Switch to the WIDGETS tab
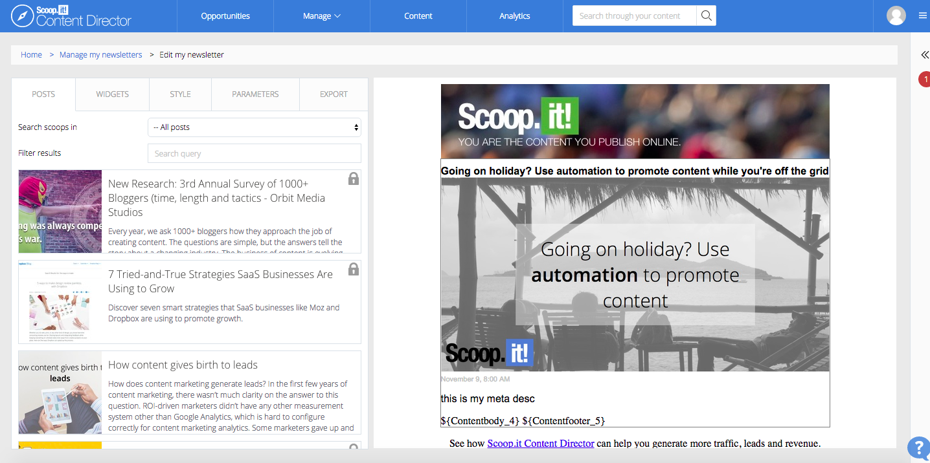This screenshot has height=463, width=930. (113, 94)
